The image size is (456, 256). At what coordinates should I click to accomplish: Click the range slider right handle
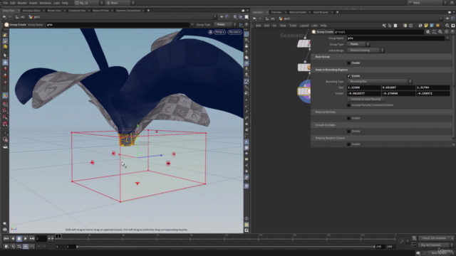[374, 247]
